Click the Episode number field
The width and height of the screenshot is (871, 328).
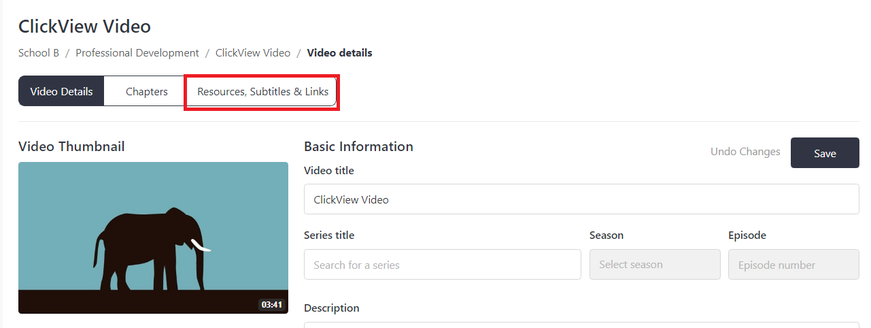click(793, 265)
